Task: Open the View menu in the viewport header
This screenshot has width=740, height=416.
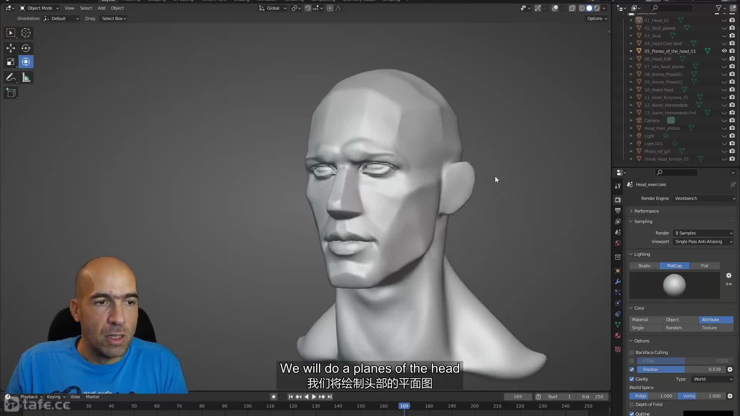Action: 69,8
